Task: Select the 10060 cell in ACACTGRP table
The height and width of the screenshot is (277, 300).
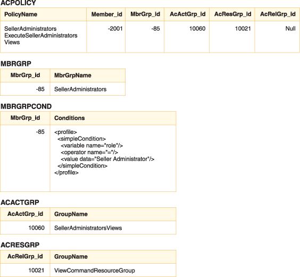Action: (x=36, y=228)
